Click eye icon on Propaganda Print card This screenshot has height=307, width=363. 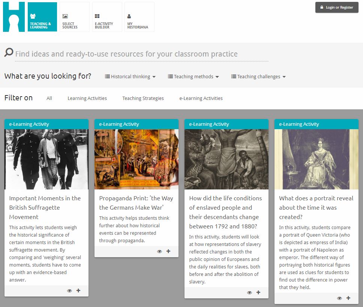(159, 252)
